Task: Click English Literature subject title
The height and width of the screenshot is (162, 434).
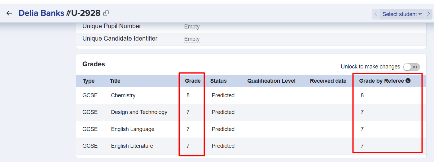Action: tap(132, 146)
